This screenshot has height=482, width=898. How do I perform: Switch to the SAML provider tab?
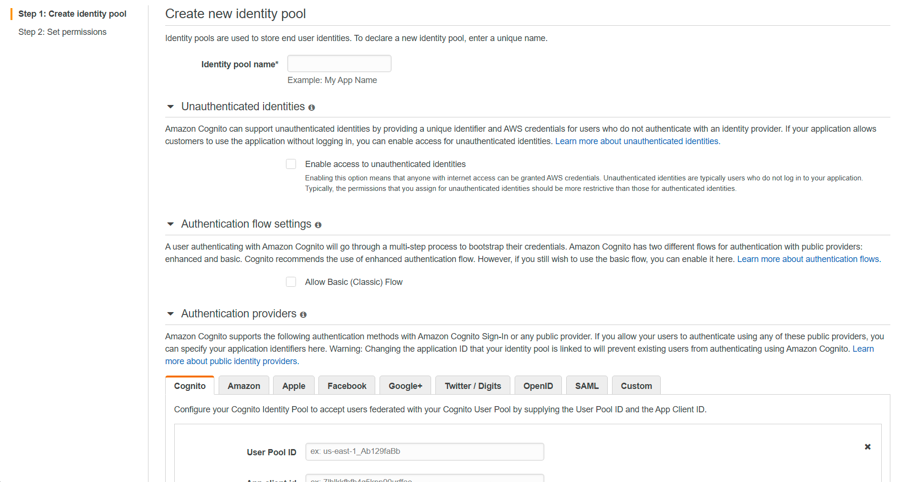pos(587,386)
